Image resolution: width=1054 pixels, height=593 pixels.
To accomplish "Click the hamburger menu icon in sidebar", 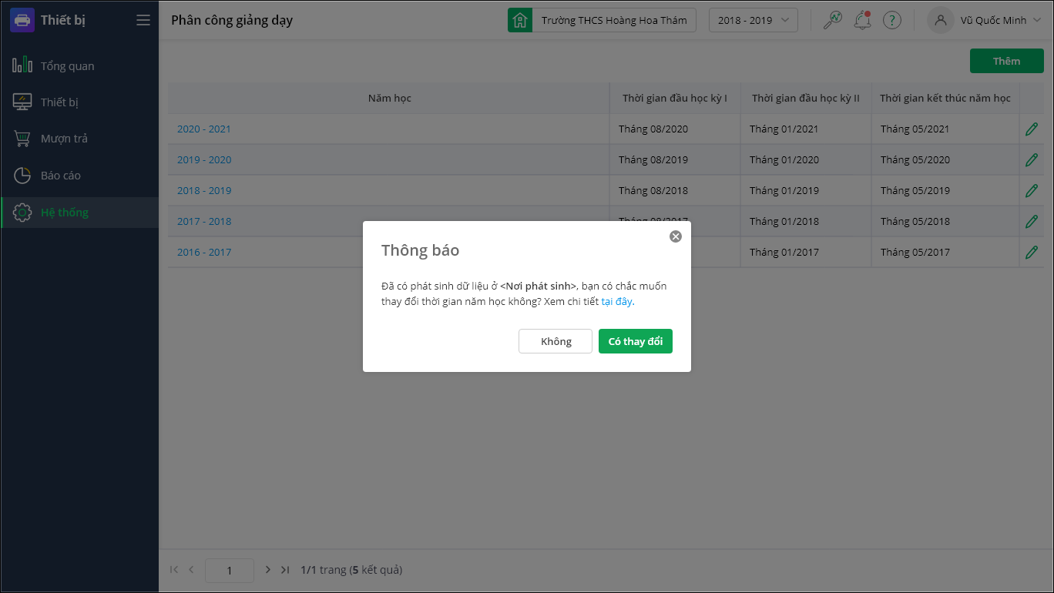I will pos(143,20).
